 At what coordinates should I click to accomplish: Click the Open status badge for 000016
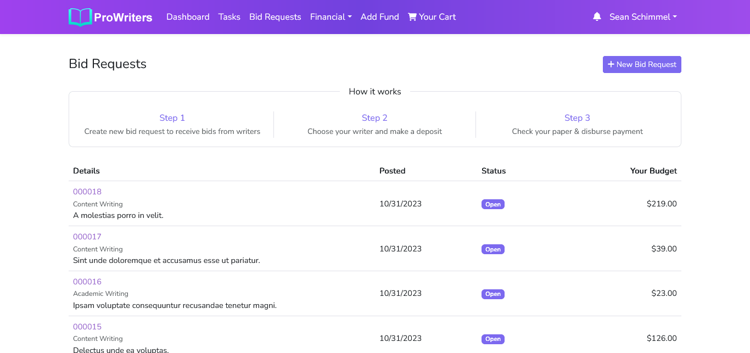tap(492, 294)
